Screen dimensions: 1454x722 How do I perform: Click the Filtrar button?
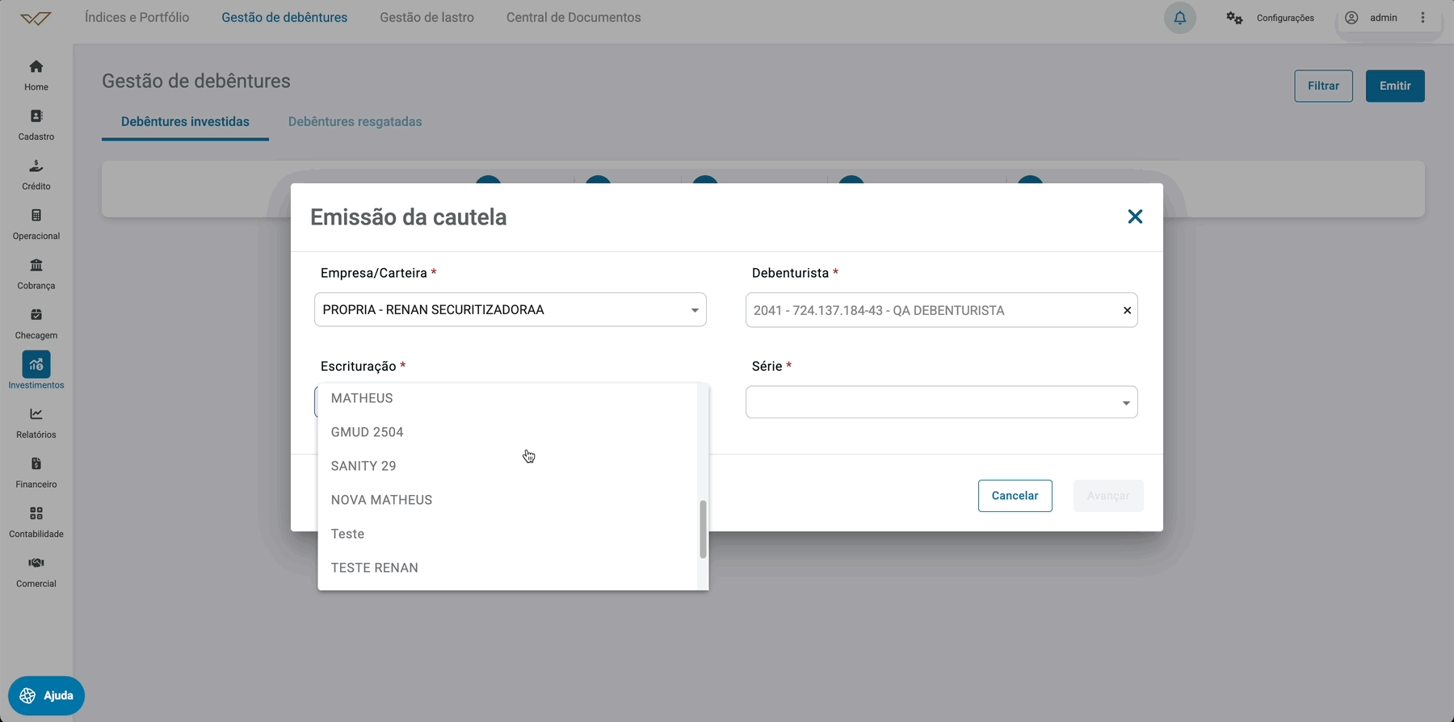1323,86
